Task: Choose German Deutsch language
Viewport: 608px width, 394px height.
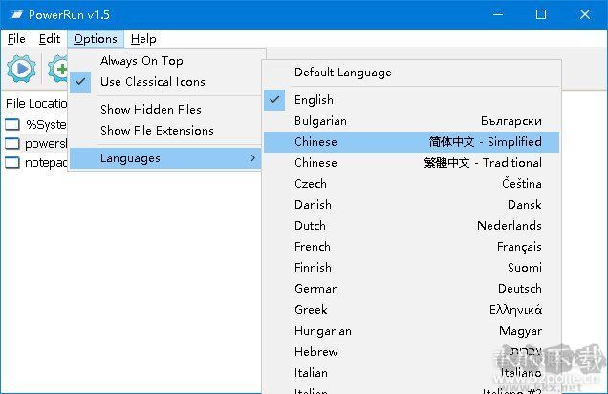Action: (x=412, y=289)
